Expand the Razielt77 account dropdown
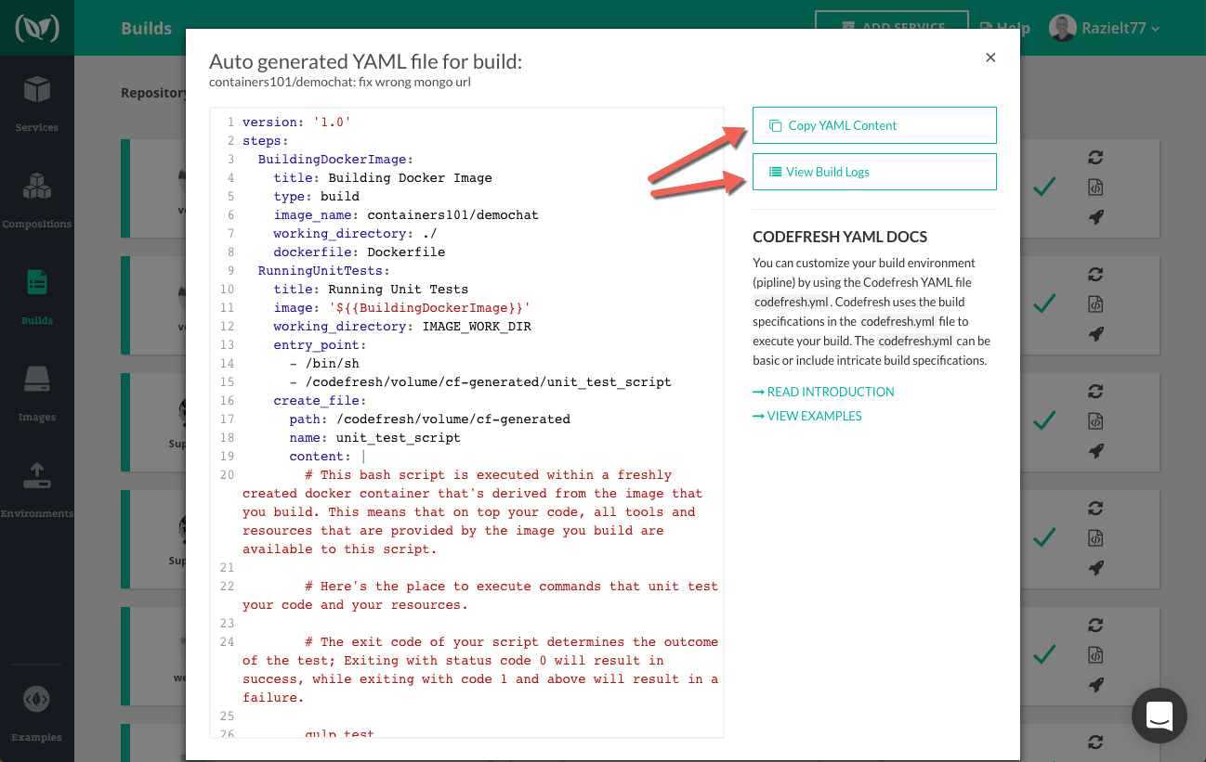This screenshot has height=762, width=1206. coord(1155,29)
